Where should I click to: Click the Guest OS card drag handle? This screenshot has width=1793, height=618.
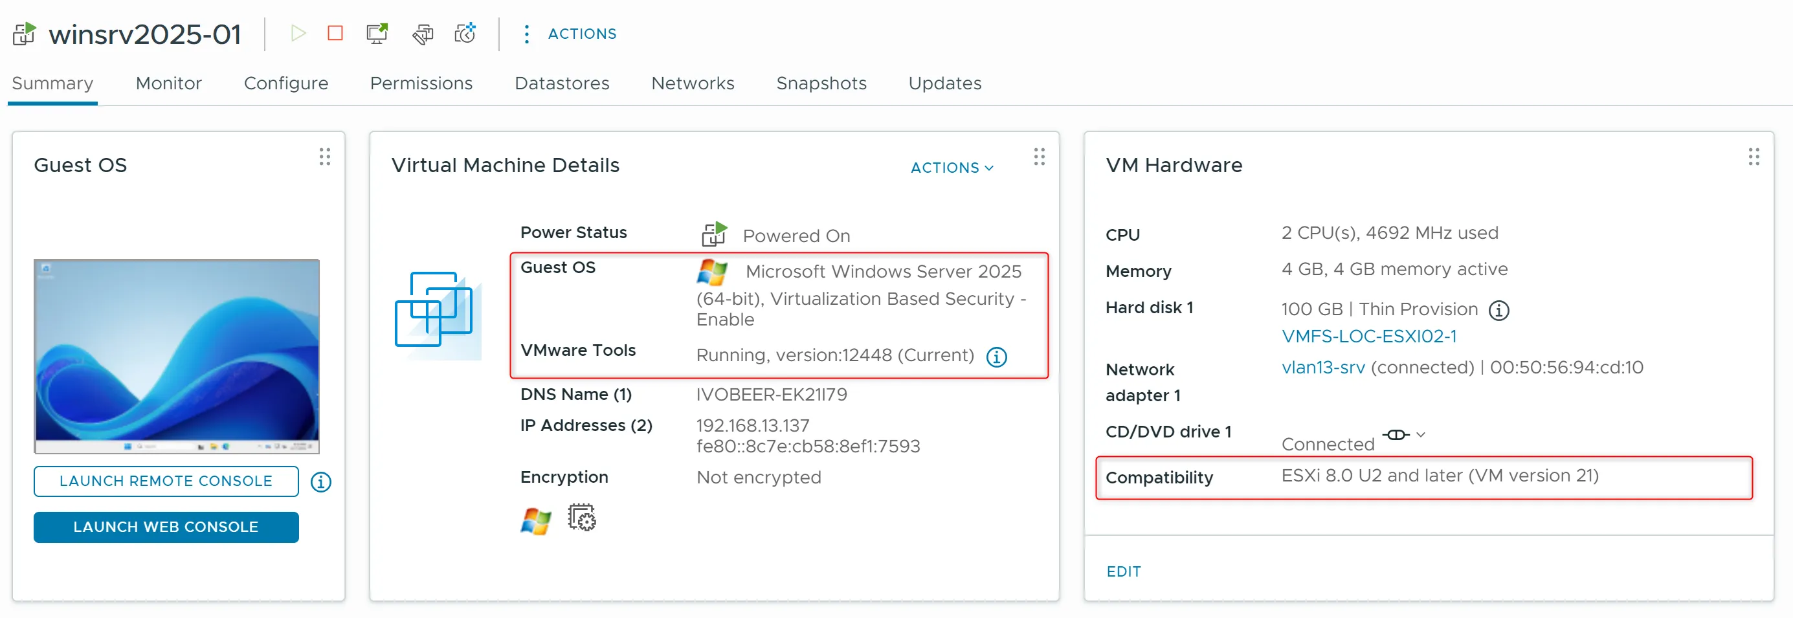325,157
